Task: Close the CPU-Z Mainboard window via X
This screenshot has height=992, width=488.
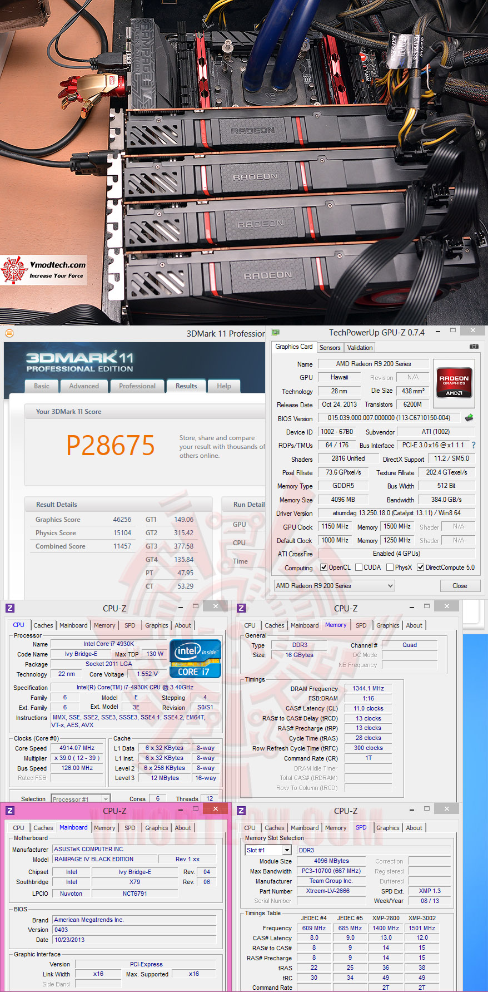Action: tap(216, 808)
